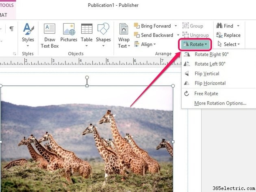Click the Send Backward button label

(157, 35)
